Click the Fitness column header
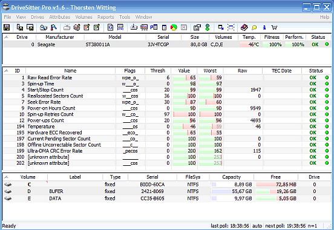Viewport: 334px width, 230px height. 272,37
